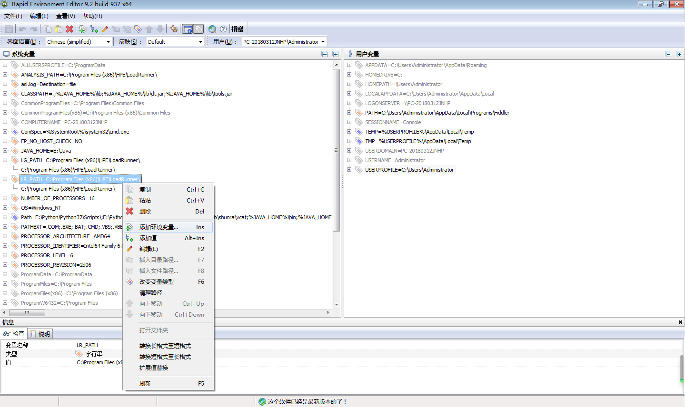Click the globe check-for-updates icon
This screenshot has width=685, height=407.
tap(212, 29)
